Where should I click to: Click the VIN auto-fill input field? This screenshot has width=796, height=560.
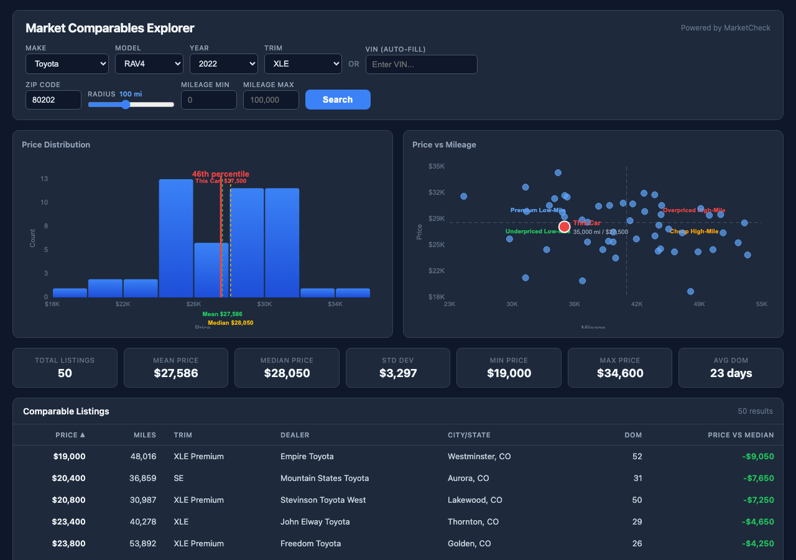(421, 64)
